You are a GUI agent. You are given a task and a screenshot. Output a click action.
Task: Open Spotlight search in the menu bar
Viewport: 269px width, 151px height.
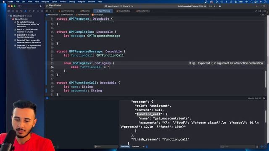click(251, 2)
